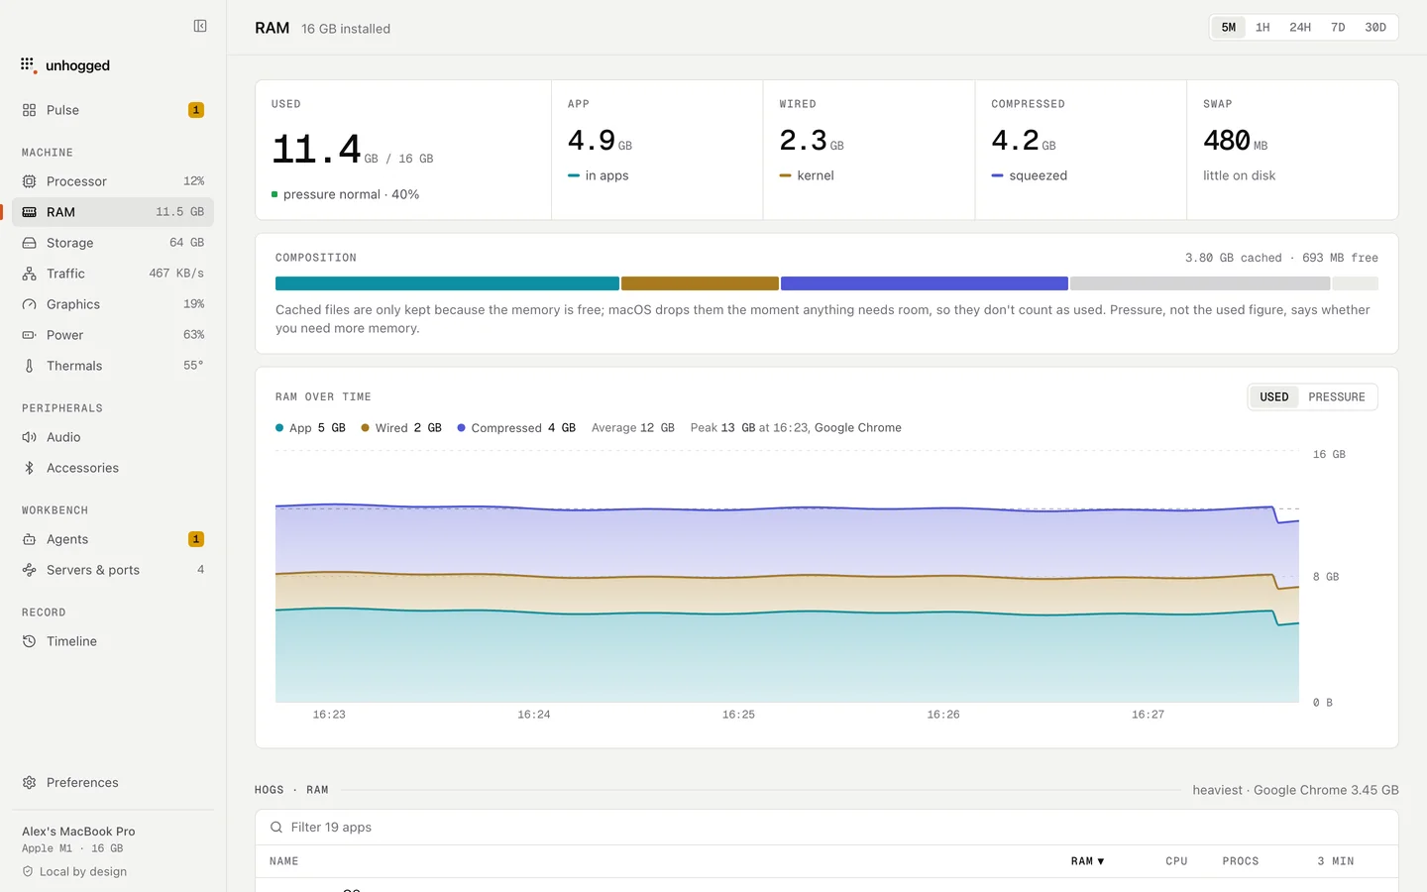Click the Servers & ports icon
The height and width of the screenshot is (892, 1427).
point(29,570)
